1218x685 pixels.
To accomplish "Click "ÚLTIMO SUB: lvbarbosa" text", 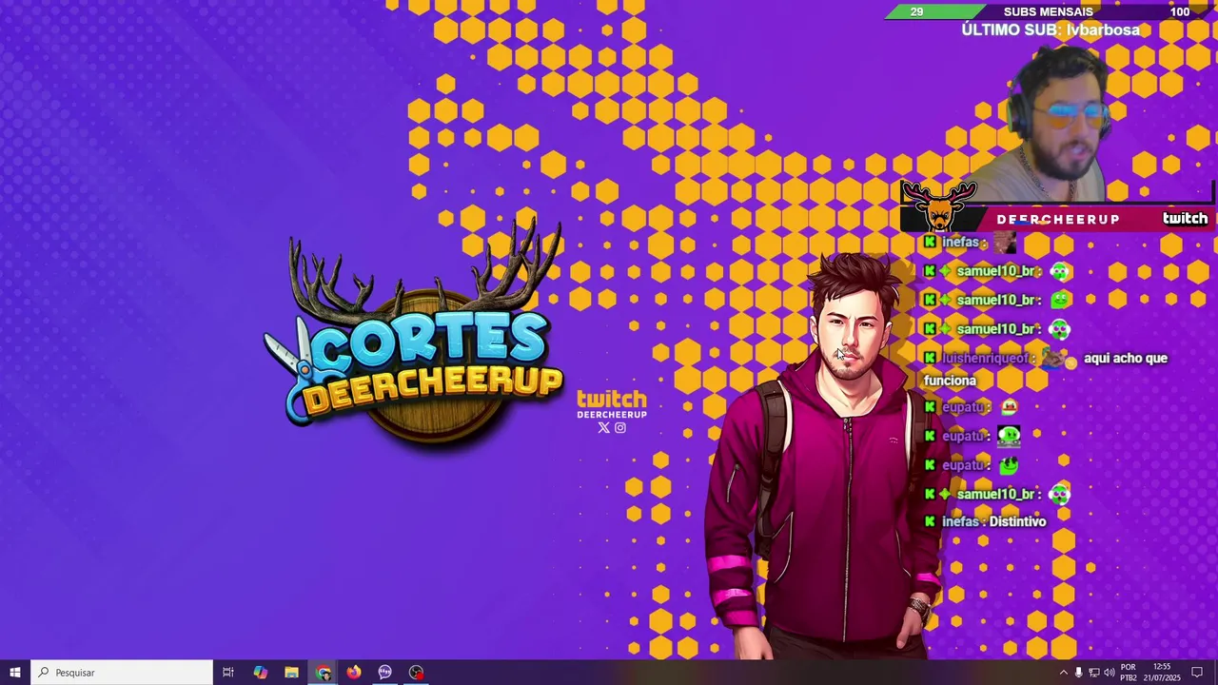I will [1051, 29].
